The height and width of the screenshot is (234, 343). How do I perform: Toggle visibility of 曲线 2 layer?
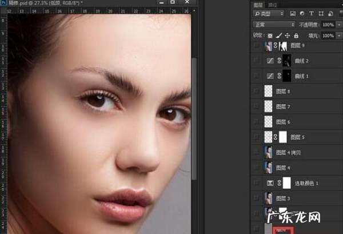(256, 61)
